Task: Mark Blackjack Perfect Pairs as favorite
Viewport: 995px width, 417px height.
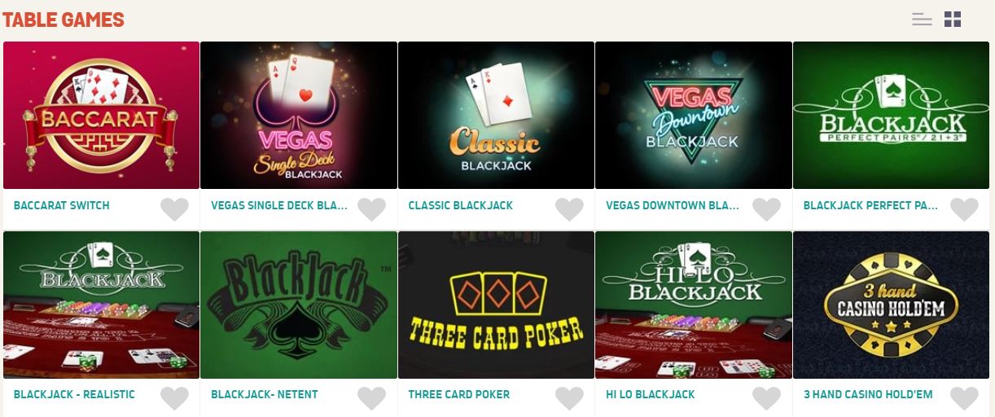Action: click(x=964, y=209)
